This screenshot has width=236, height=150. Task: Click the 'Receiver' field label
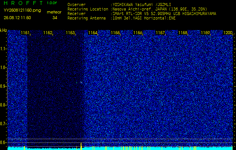point(77,14)
